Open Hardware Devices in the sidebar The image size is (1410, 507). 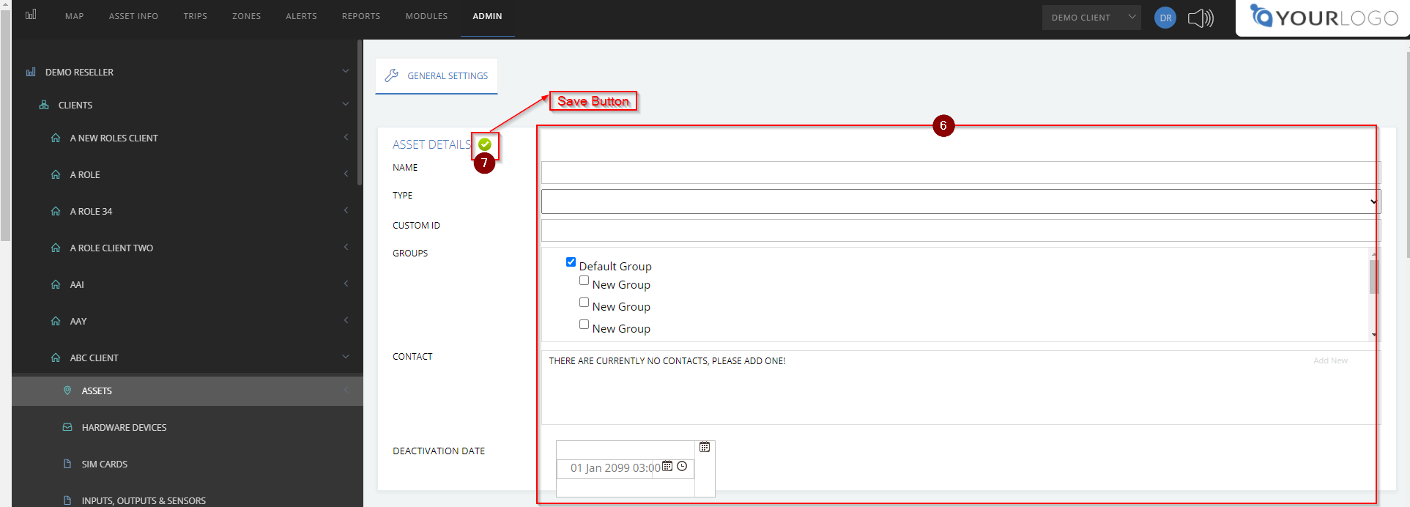(124, 427)
